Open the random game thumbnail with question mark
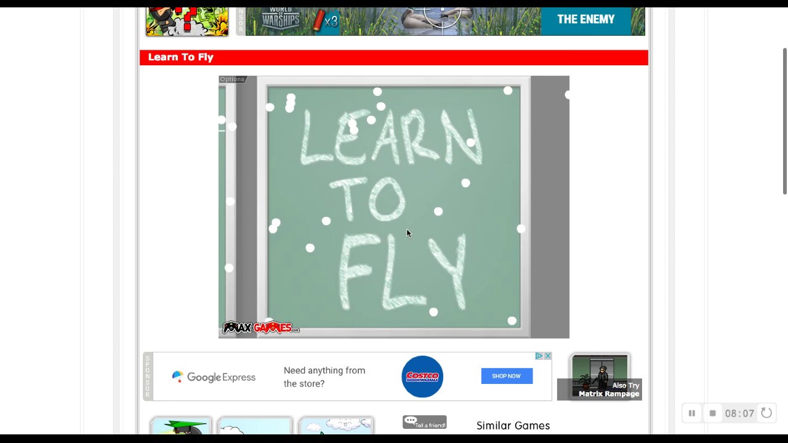The image size is (788, 443). [187, 20]
